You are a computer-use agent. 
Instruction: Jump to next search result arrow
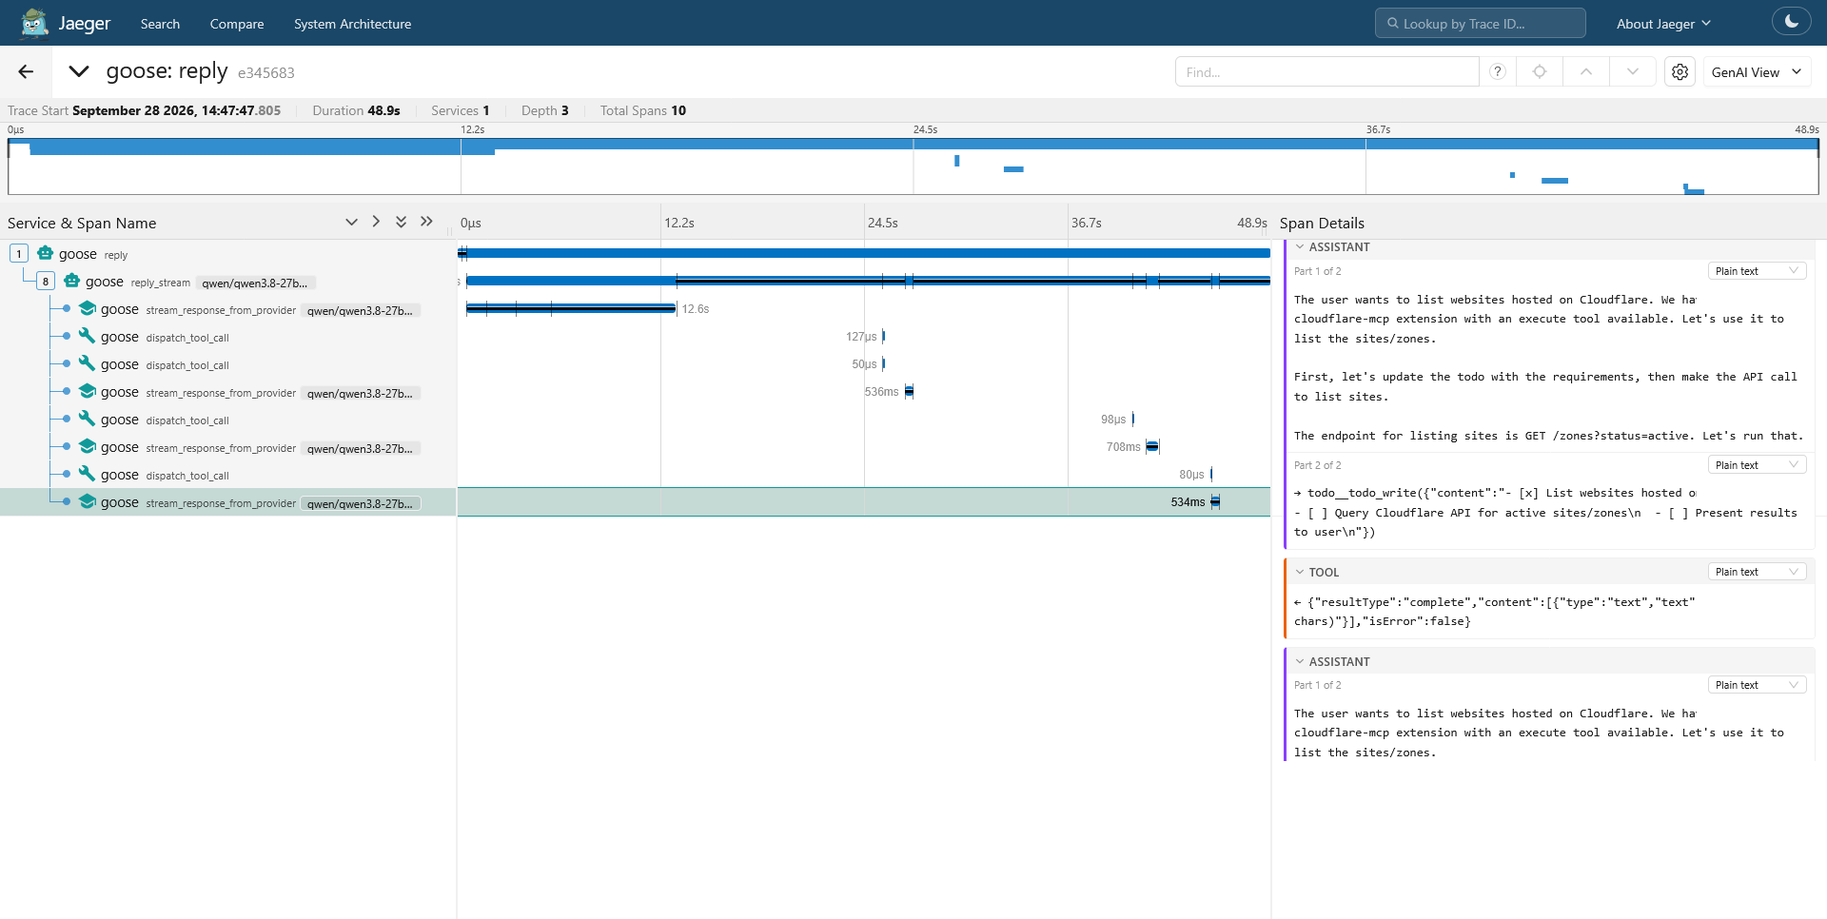1633,71
